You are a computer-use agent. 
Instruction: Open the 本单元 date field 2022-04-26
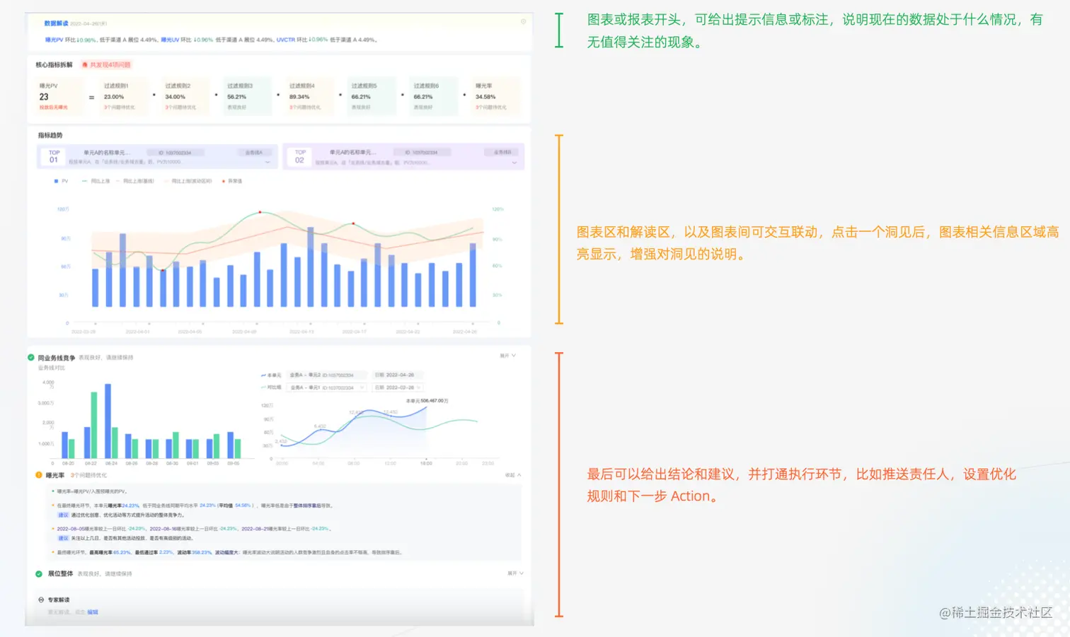tap(398, 375)
